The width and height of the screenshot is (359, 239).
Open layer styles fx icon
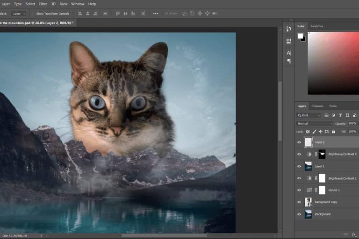click(354, 234)
